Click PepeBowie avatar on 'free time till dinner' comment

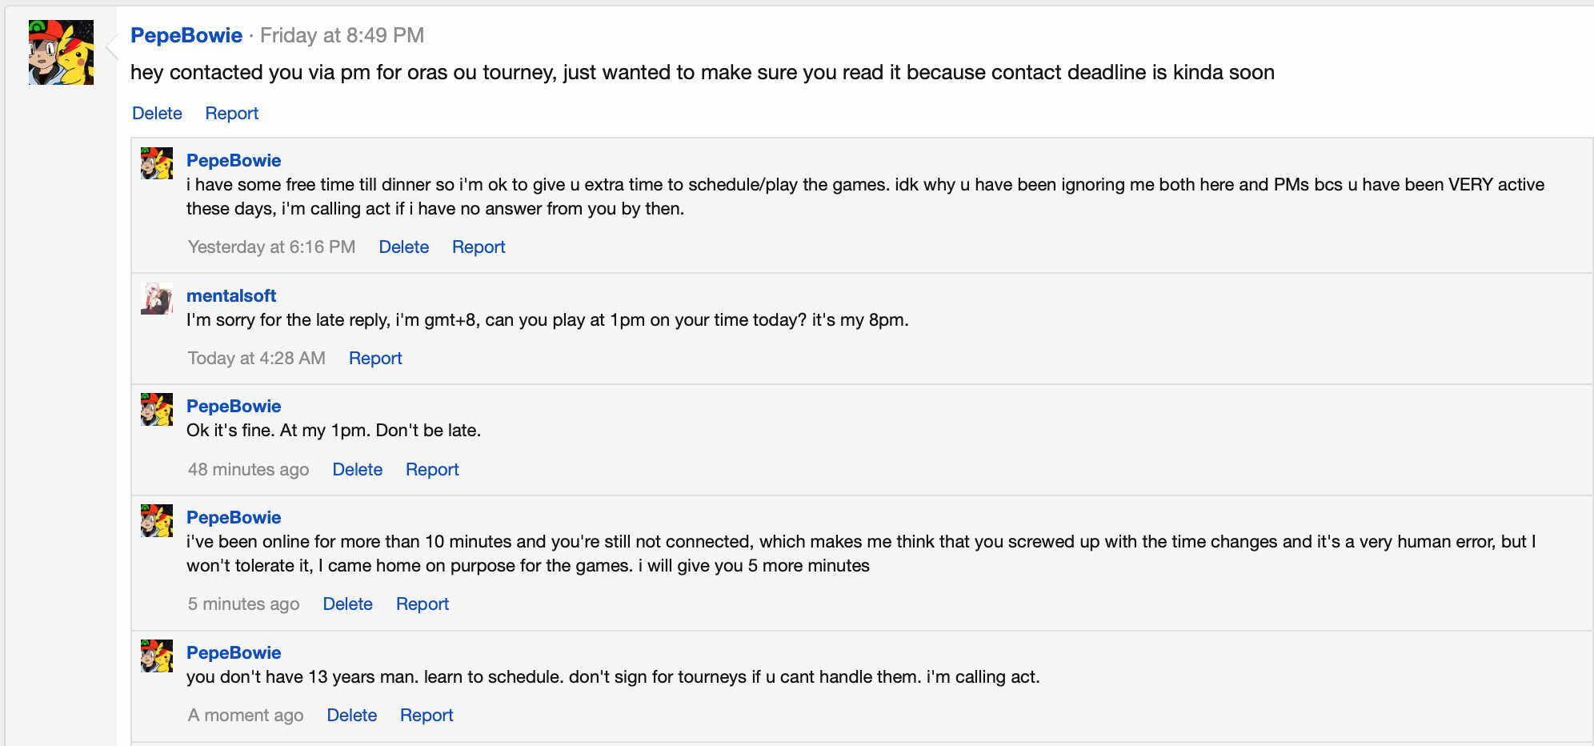(157, 163)
